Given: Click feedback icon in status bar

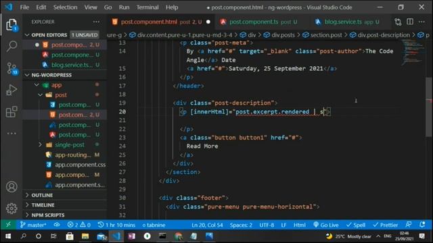Looking at the screenshot, I should point(408,225).
